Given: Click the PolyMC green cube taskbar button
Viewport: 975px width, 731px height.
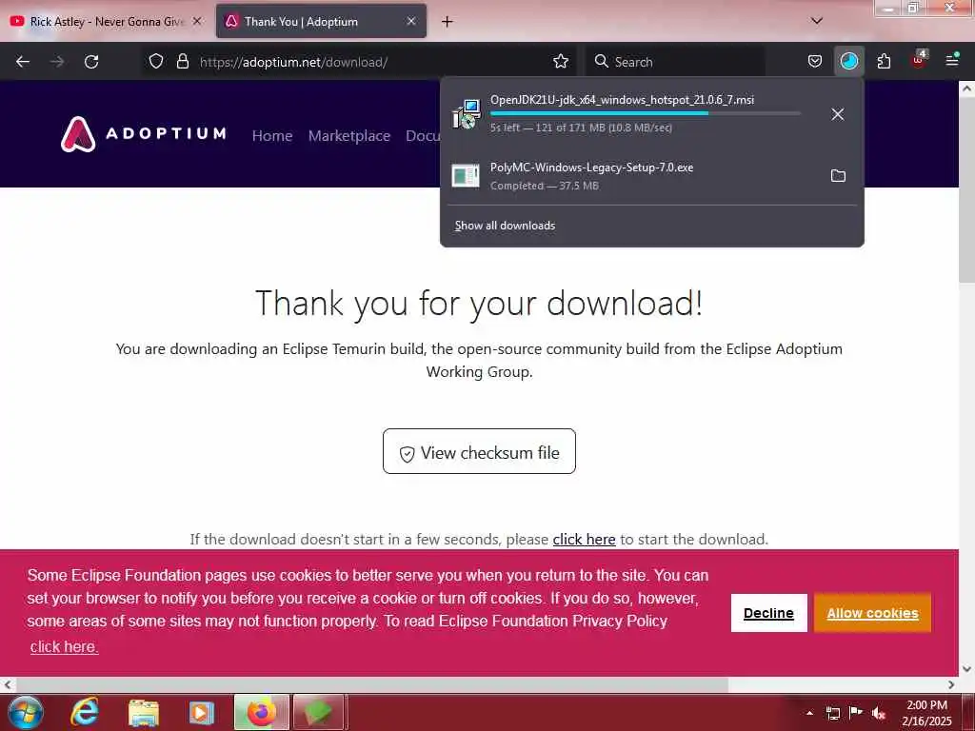Looking at the screenshot, I should [318, 712].
